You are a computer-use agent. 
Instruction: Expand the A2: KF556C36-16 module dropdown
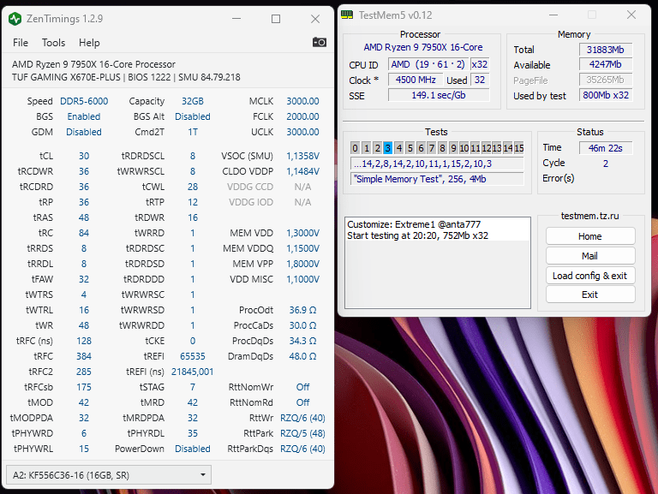pos(109,475)
